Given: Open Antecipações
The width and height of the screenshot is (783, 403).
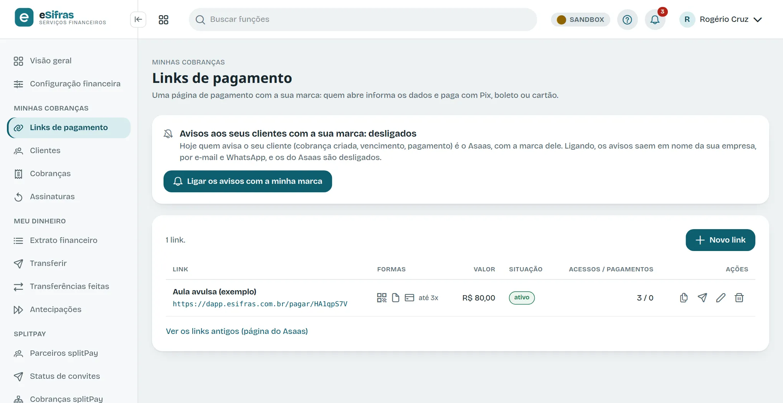Looking at the screenshot, I should [x=69, y=309].
